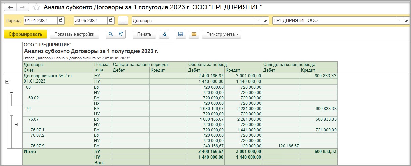Viewport: 411px width, 166px height.
Task: Click the back navigation arrow
Action: click(x=10, y=7)
